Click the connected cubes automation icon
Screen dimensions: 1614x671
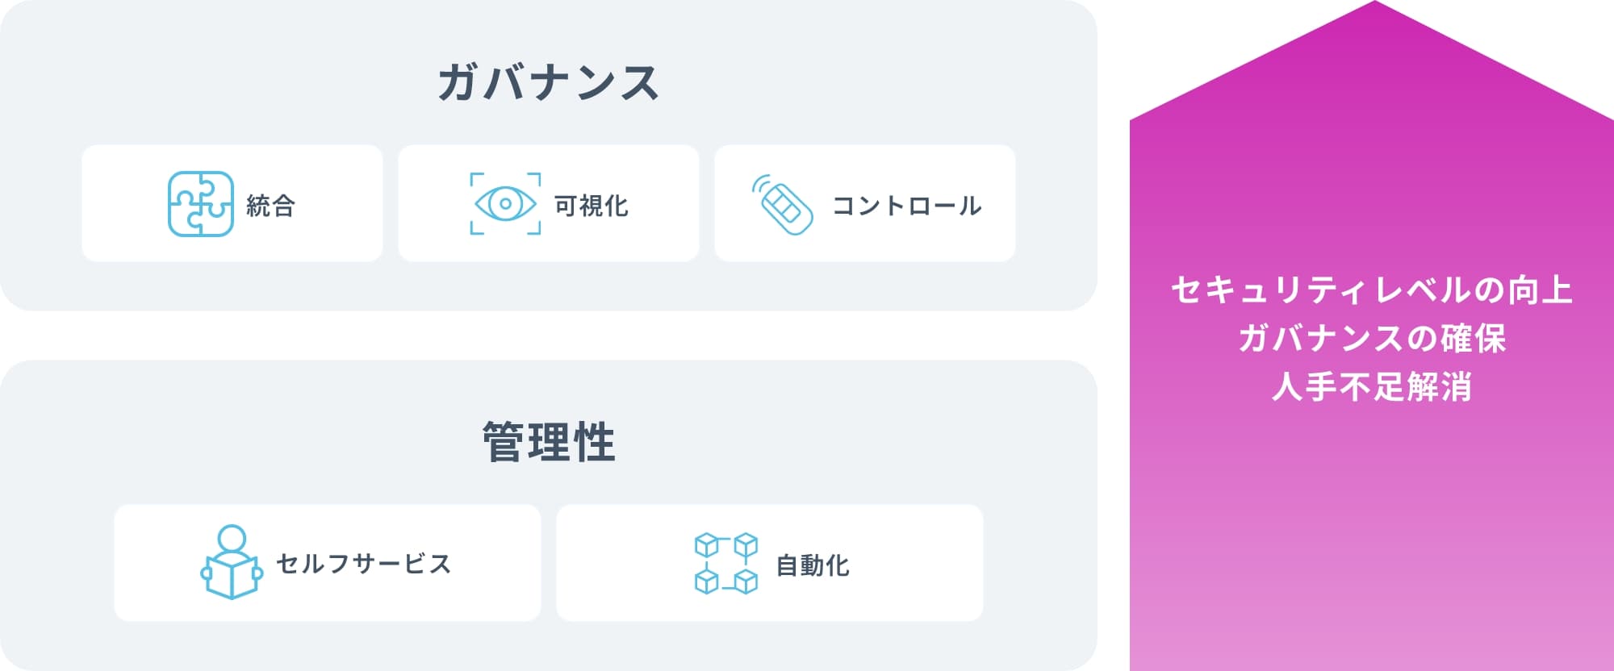726,563
